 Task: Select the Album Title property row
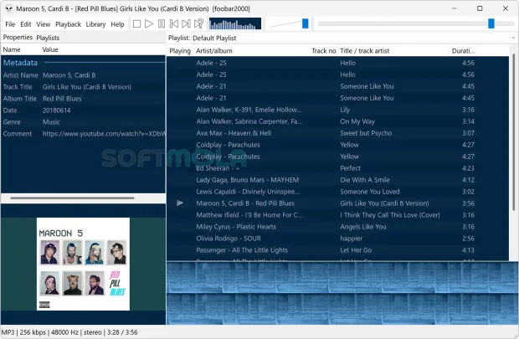pyautogui.click(x=84, y=99)
